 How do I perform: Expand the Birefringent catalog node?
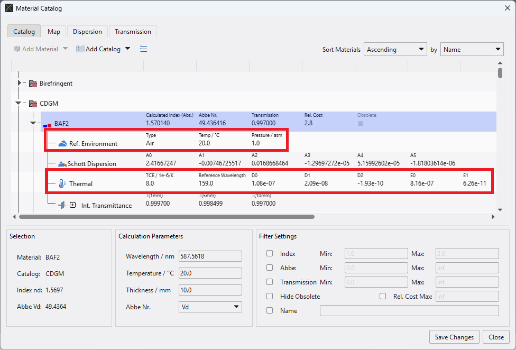tap(20, 83)
